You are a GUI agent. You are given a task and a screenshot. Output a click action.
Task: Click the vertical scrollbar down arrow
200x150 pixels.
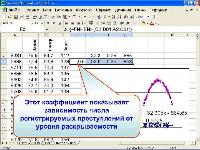[197, 139]
